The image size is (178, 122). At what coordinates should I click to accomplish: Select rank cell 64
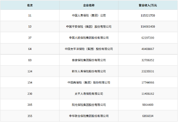30,49
